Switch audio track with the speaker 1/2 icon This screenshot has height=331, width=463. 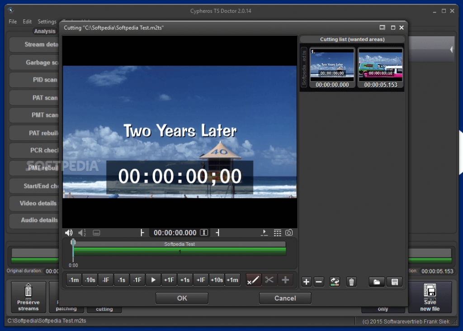point(82,233)
